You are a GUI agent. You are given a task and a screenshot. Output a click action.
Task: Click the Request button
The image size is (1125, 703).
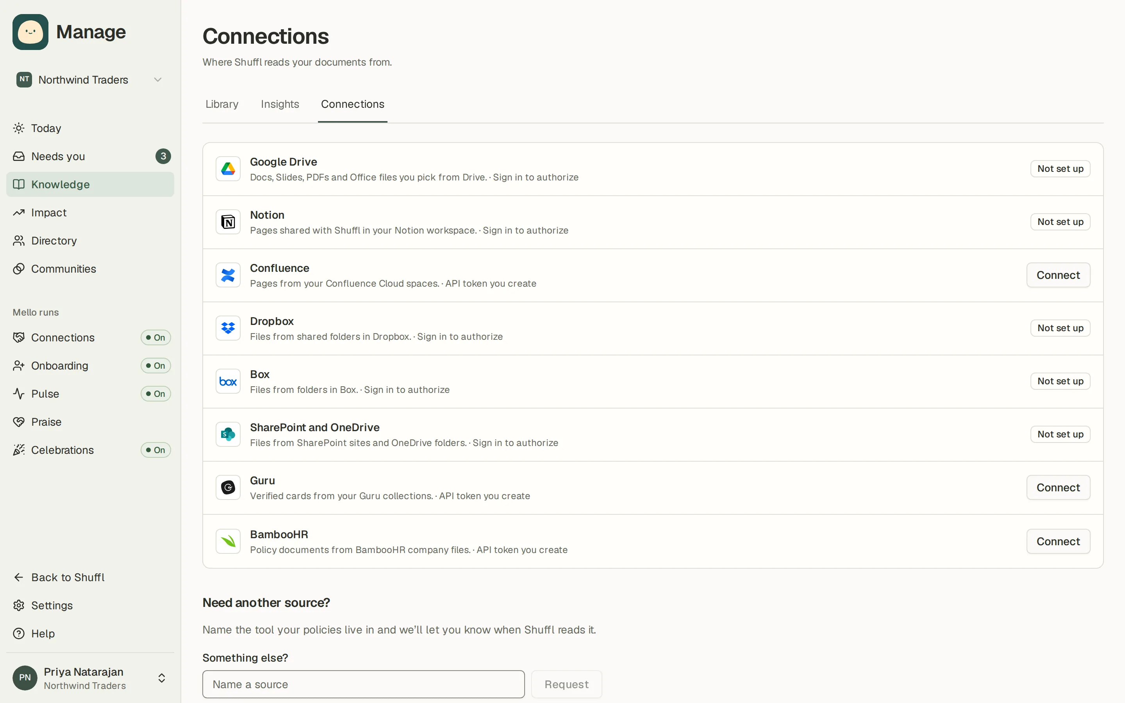tap(566, 684)
